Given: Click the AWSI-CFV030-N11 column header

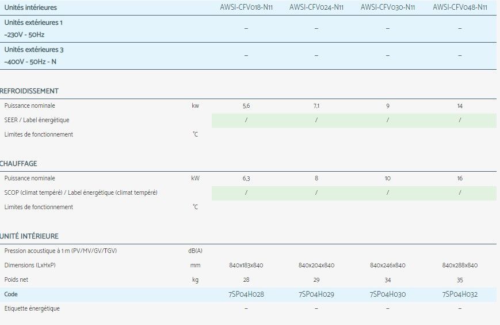Looking at the screenshot, I should click(x=388, y=7).
